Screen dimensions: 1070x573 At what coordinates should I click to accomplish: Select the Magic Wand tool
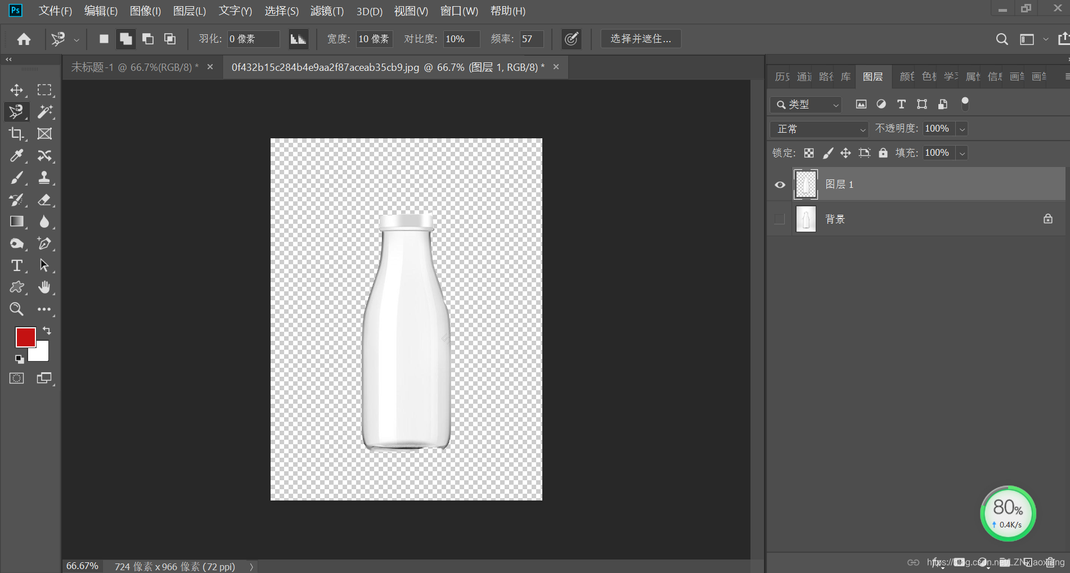point(44,112)
